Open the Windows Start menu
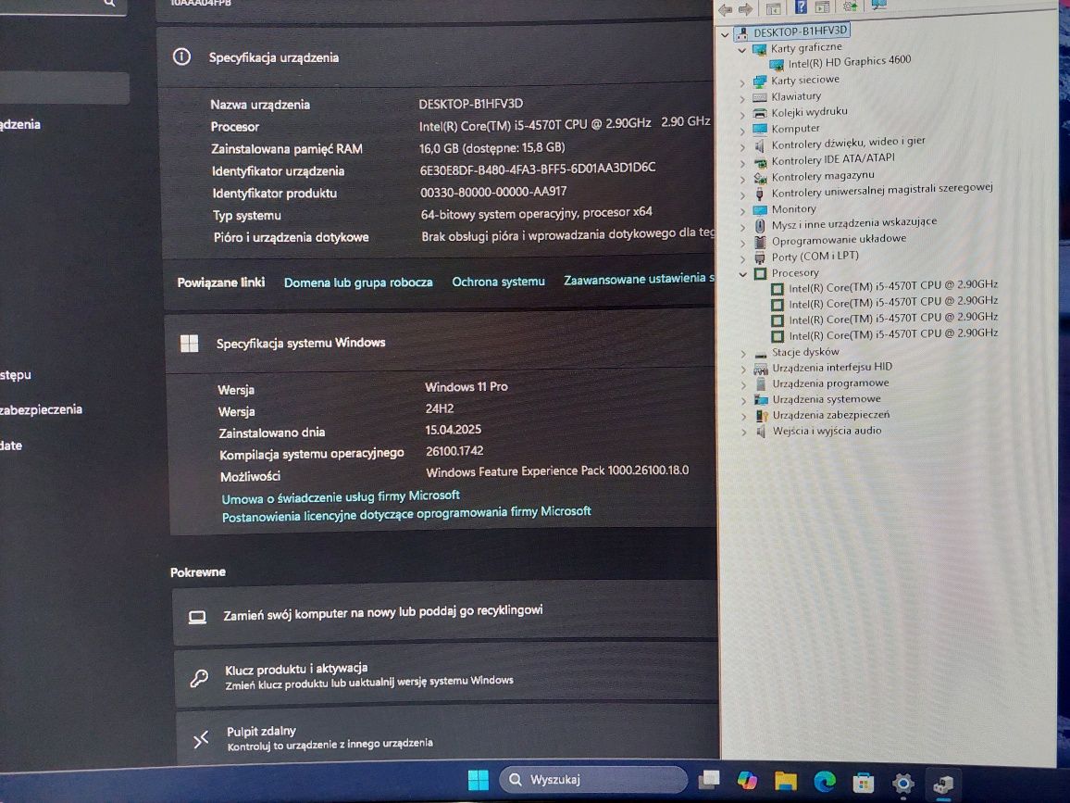The width and height of the screenshot is (1070, 803). [478, 780]
